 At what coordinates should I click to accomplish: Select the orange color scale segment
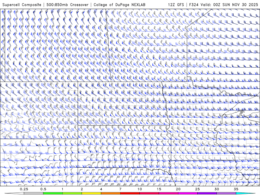pyautogui.click(x=110, y=193)
